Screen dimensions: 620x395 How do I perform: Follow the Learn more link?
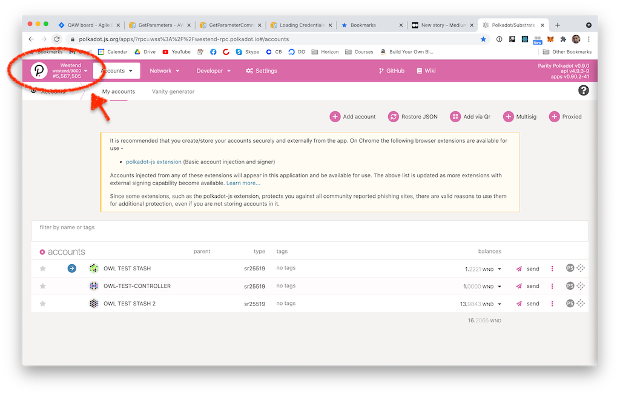click(243, 183)
